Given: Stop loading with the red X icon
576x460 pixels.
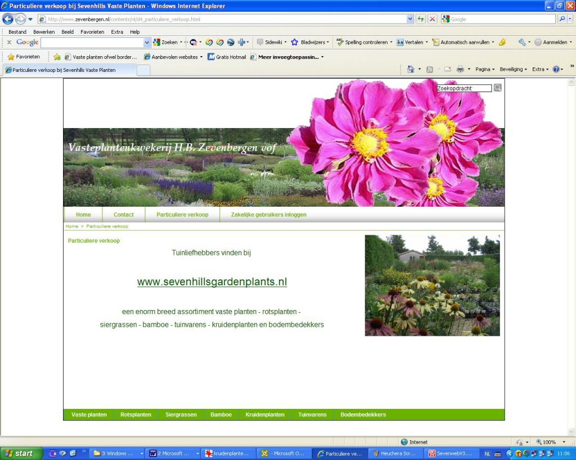Looking at the screenshot, I should (x=433, y=19).
